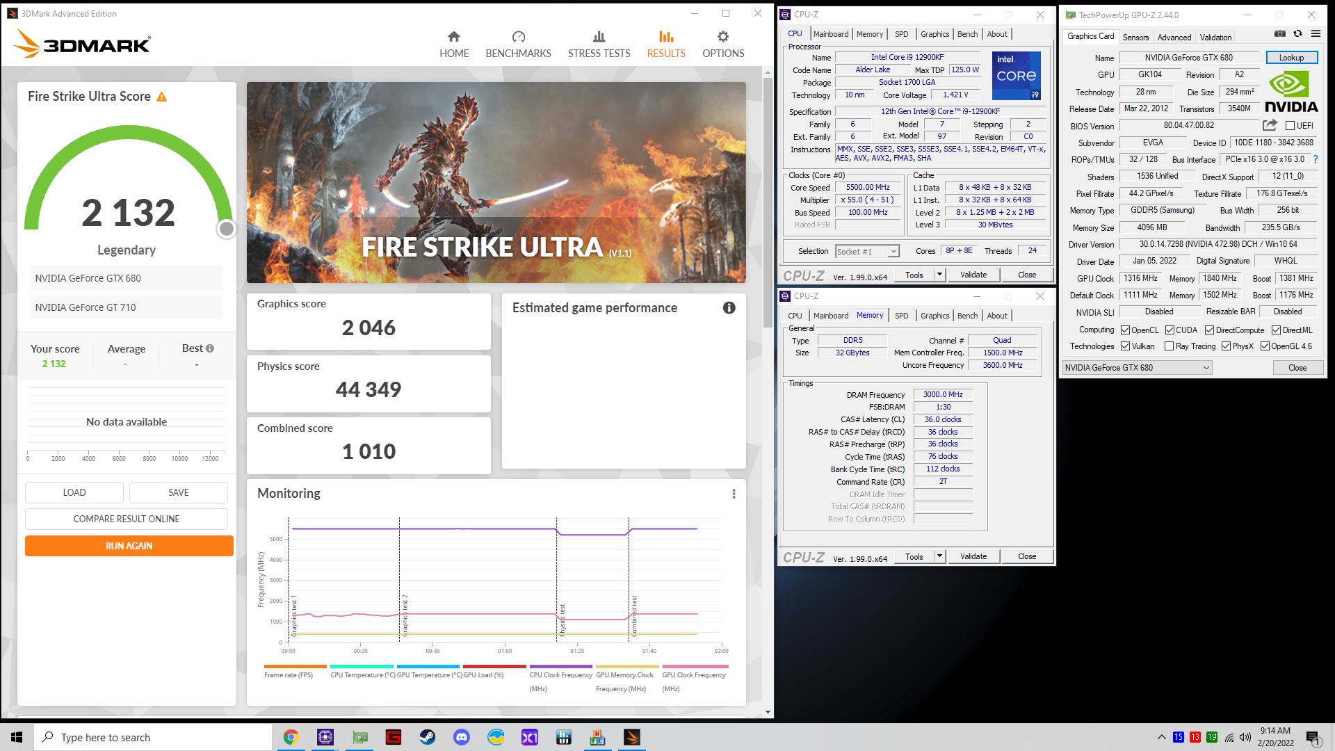Toggle the CUDA checkbox in GPU-Z
Viewport: 1335px width, 751px height.
(x=1170, y=330)
